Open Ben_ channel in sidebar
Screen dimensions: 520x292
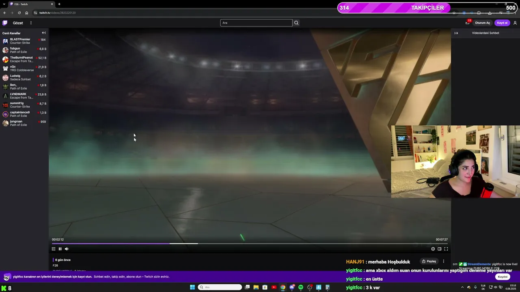pyautogui.click(x=24, y=87)
